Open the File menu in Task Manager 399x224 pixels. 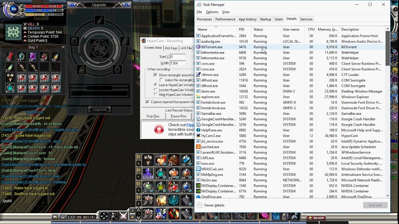[x=199, y=12]
